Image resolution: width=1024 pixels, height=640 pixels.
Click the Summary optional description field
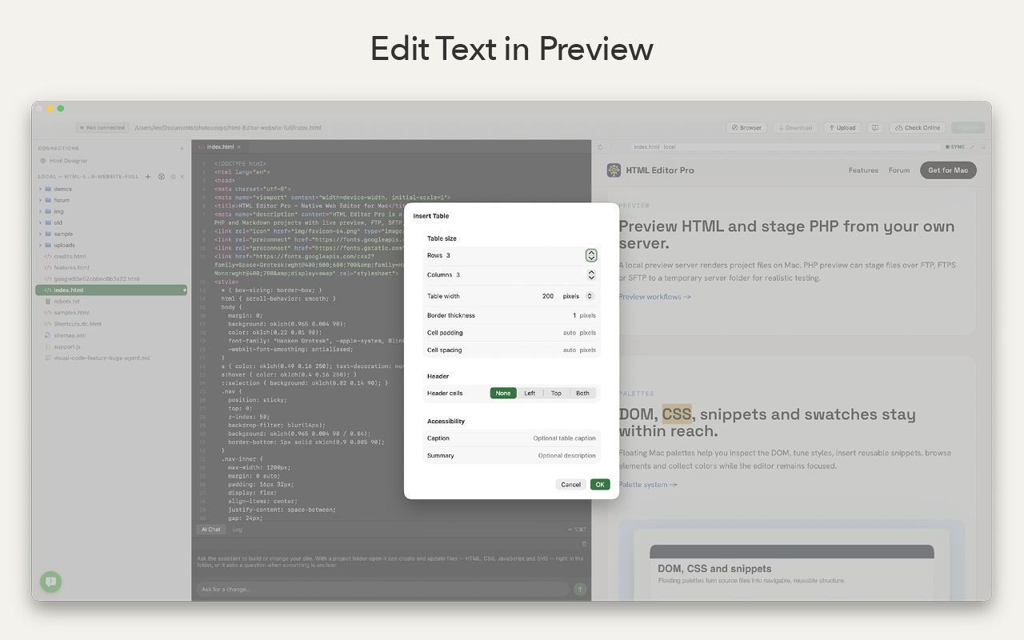(566, 456)
